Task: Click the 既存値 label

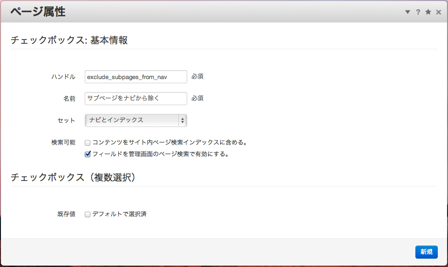Action: (66, 214)
